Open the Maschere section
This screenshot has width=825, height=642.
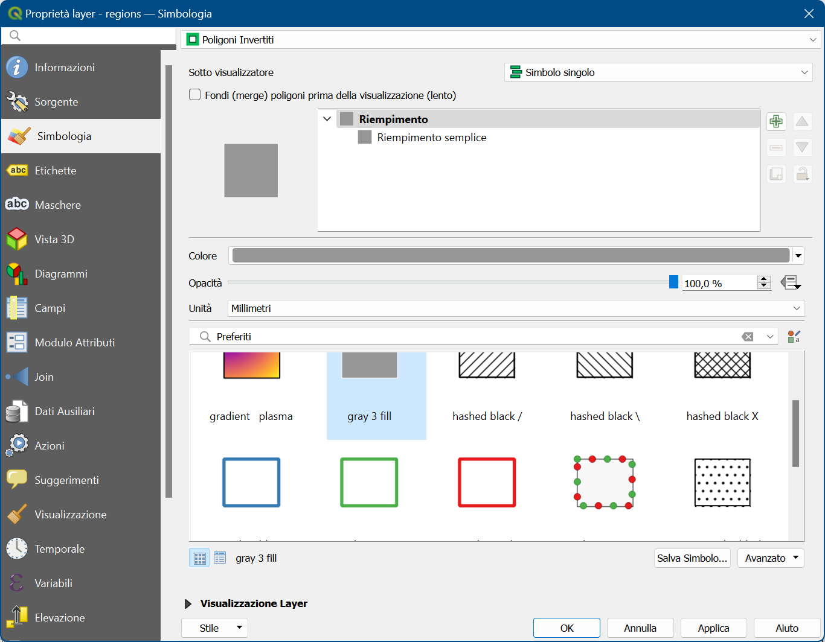[x=80, y=205]
